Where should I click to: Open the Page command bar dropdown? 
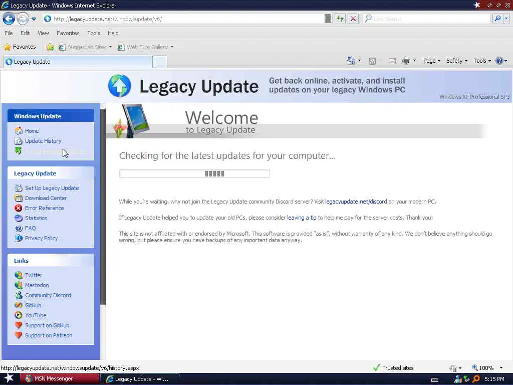(x=431, y=61)
